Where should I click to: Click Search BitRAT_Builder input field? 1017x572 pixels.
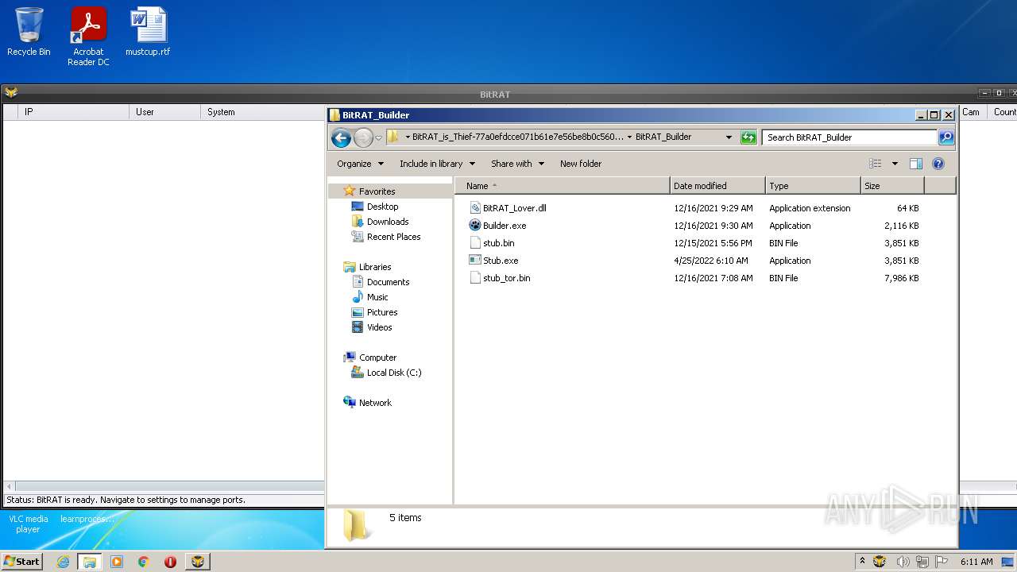click(849, 137)
